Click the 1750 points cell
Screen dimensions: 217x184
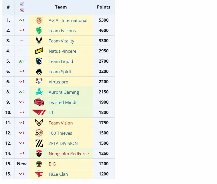pos(104,123)
